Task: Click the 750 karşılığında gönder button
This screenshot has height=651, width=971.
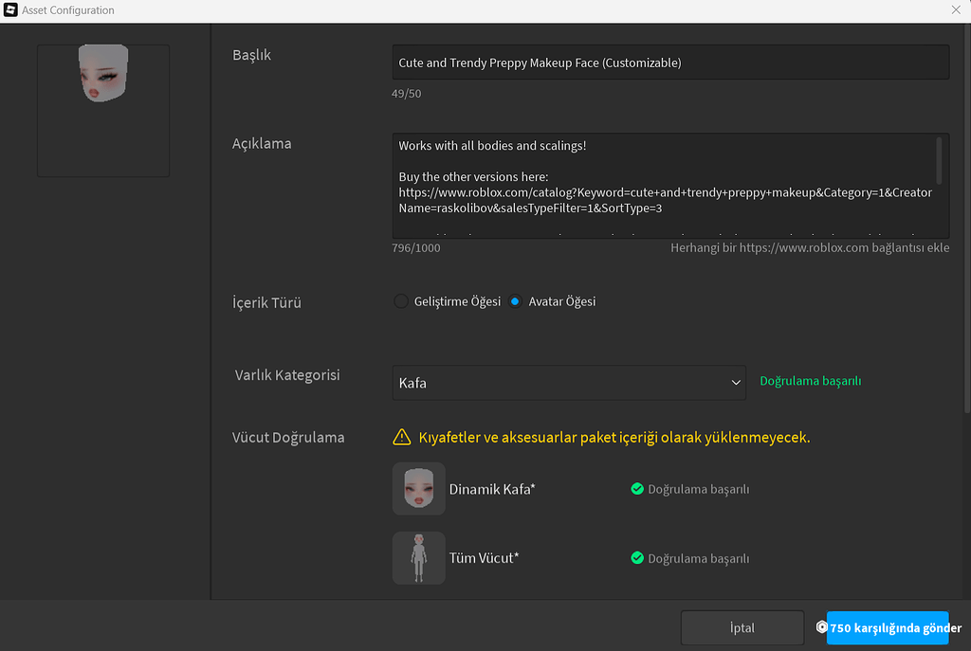Action: (888, 627)
